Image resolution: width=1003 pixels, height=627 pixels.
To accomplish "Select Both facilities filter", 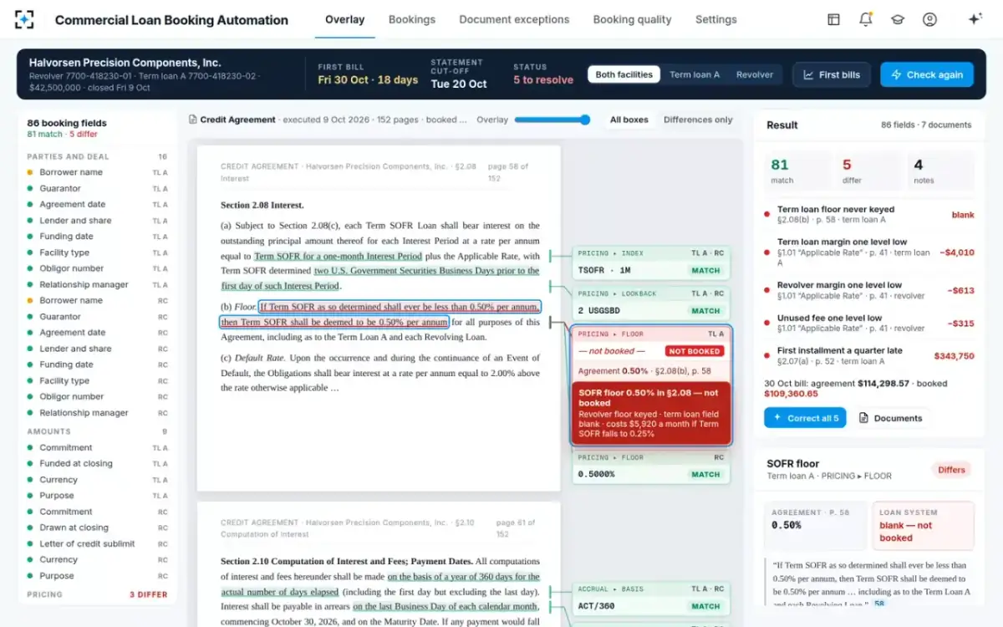I will 624,74.
